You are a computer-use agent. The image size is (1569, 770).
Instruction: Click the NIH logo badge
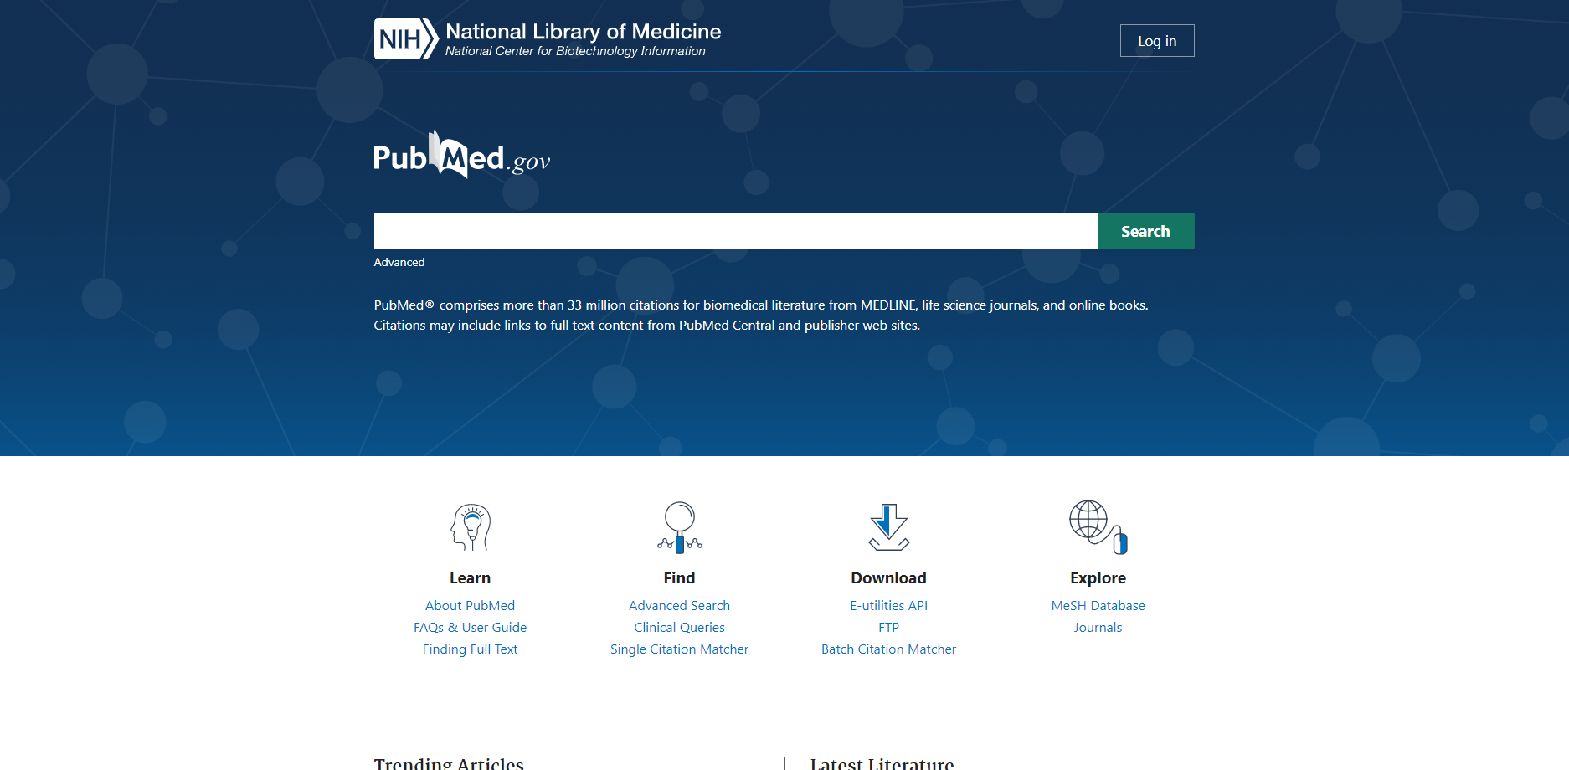(x=405, y=39)
